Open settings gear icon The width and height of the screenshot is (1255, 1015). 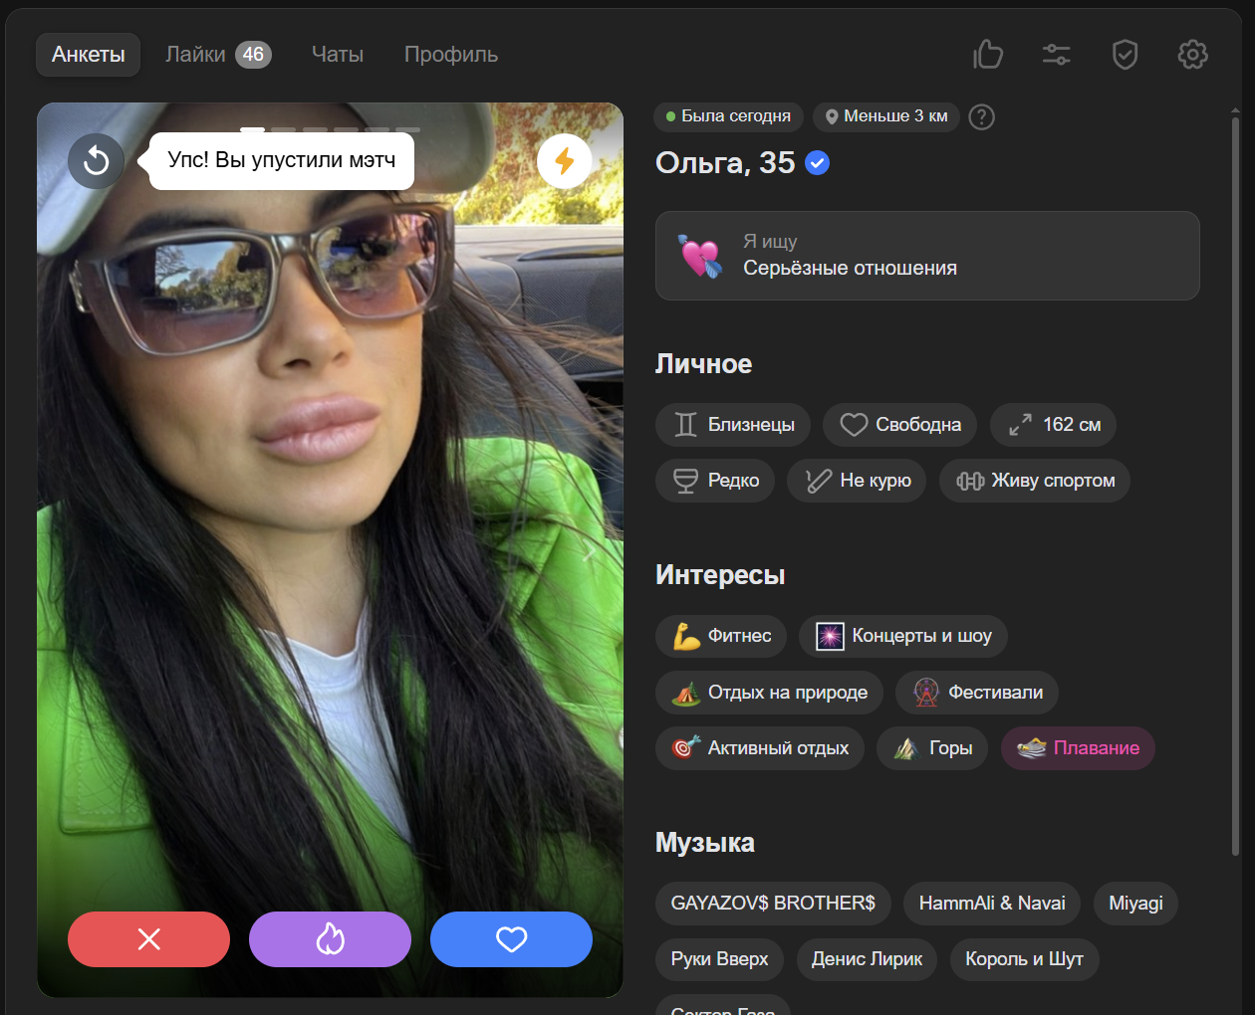point(1192,54)
